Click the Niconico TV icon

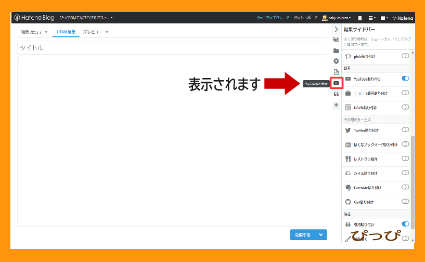pos(348,93)
